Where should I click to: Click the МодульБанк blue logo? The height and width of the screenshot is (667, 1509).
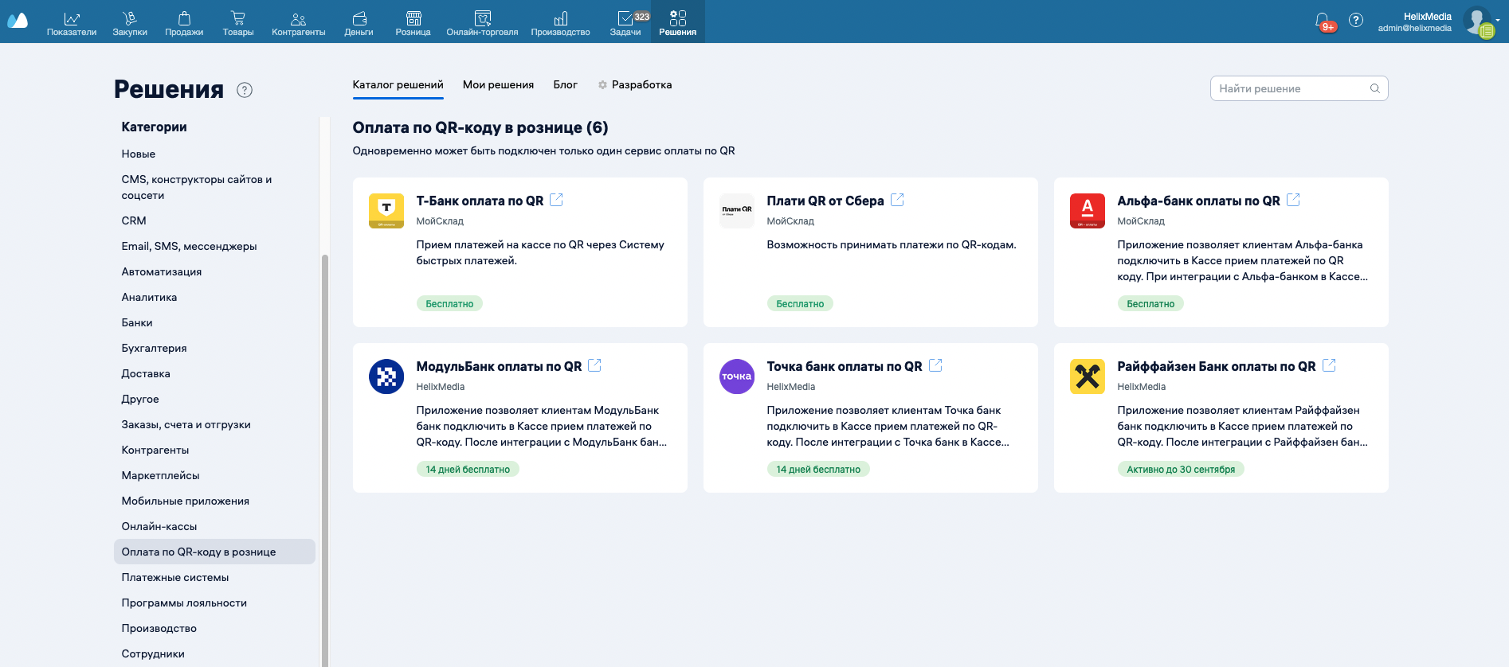(386, 376)
